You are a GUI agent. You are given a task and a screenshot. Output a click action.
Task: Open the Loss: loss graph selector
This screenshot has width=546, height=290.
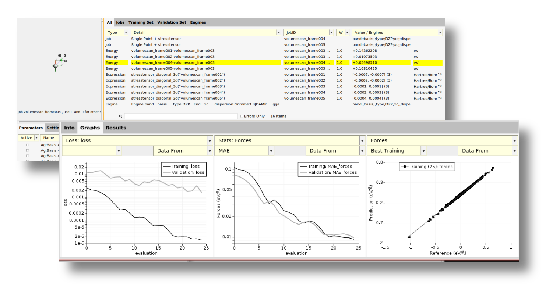(x=210, y=140)
